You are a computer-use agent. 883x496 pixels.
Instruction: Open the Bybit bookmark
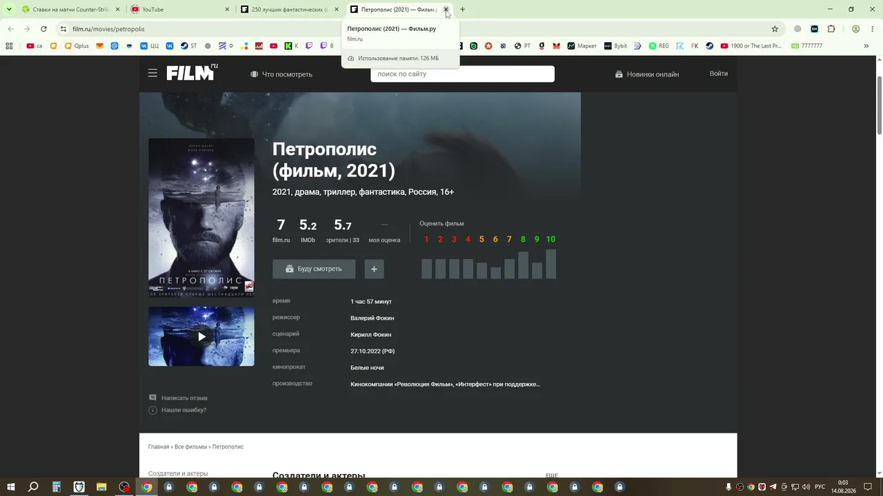(x=615, y=46)
